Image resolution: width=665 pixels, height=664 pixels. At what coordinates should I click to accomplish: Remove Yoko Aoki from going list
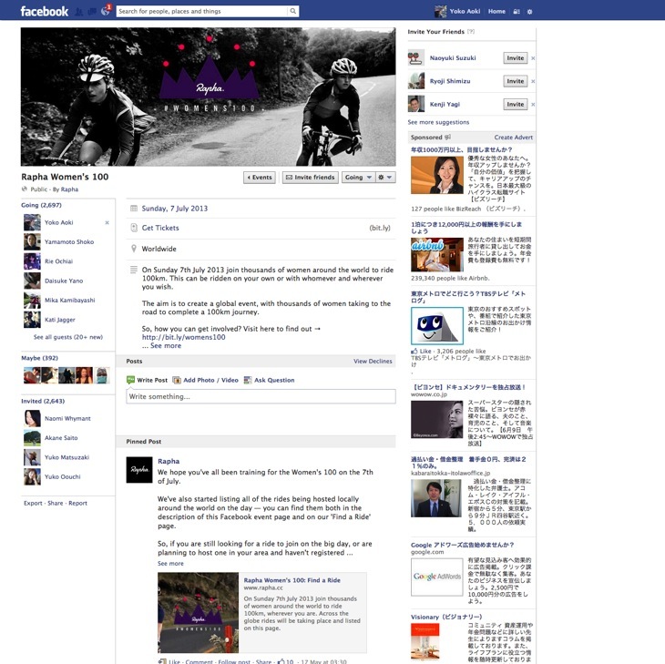pos(107,222)
